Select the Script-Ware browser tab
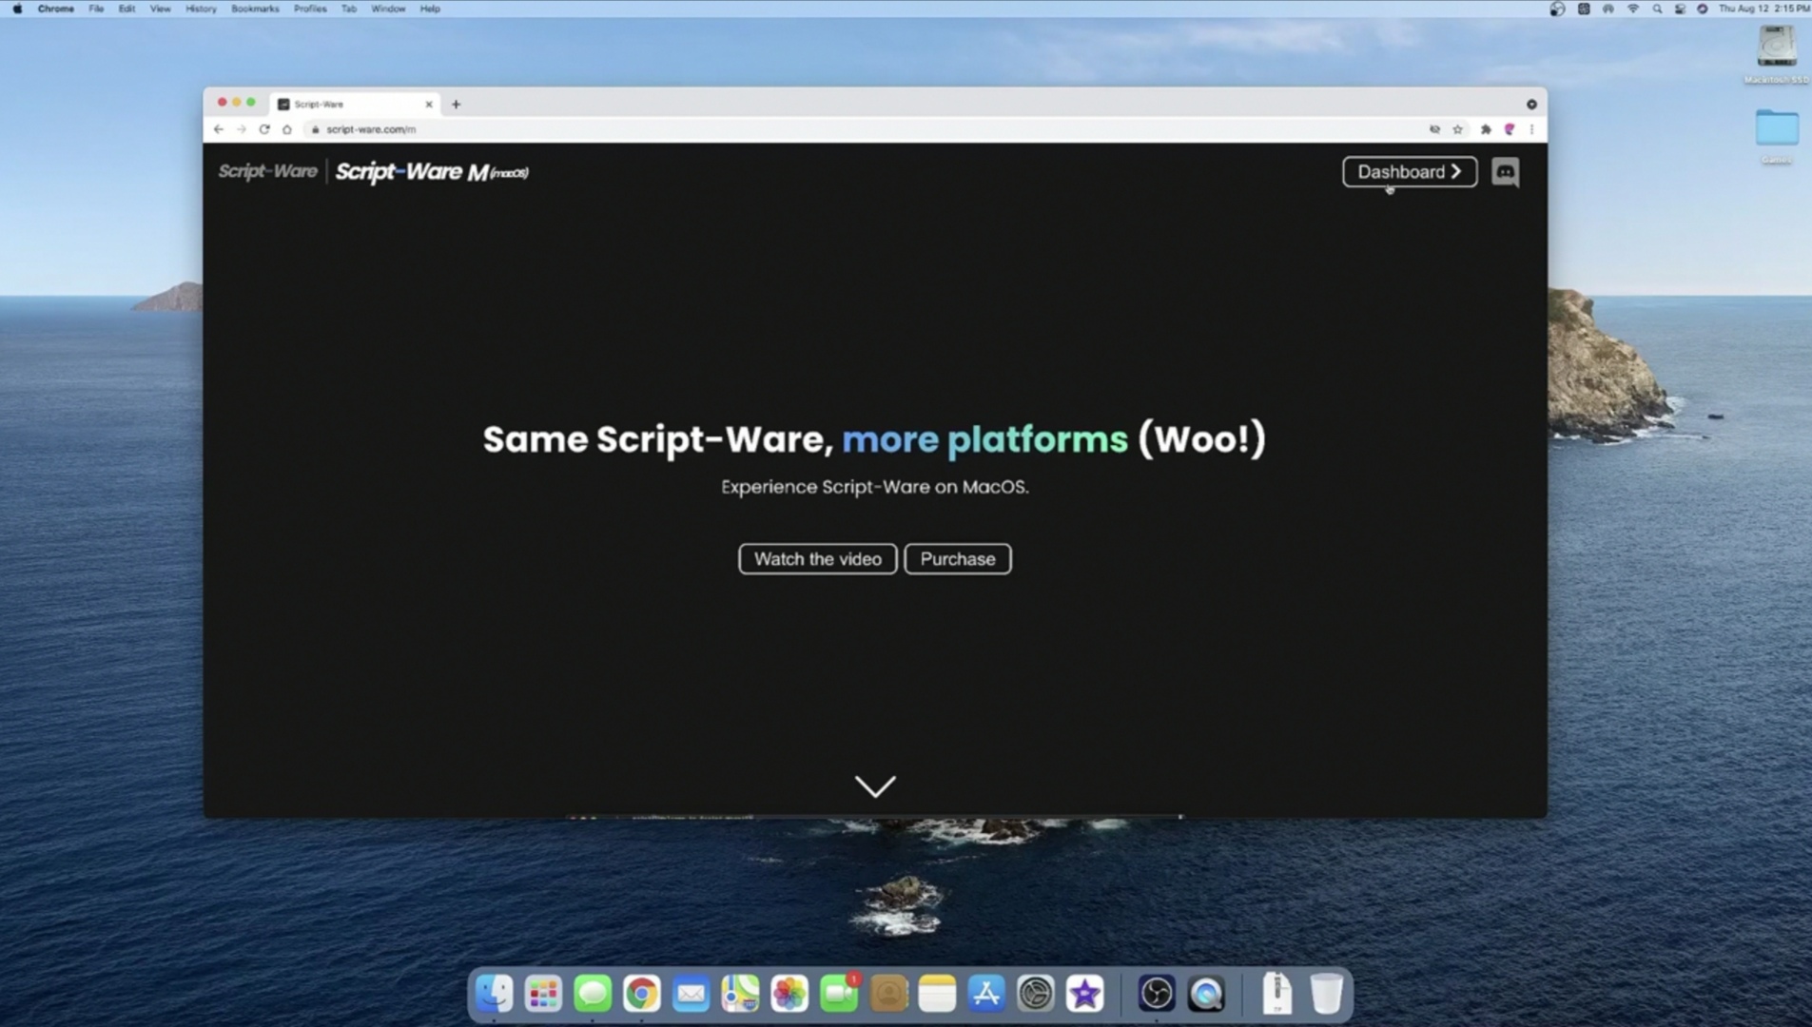 click(353, 105)
